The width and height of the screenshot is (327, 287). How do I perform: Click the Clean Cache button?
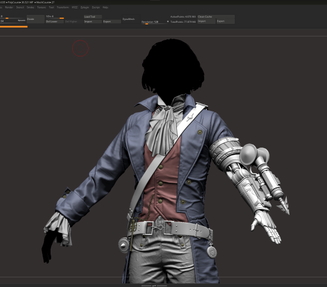pos(216,17)
